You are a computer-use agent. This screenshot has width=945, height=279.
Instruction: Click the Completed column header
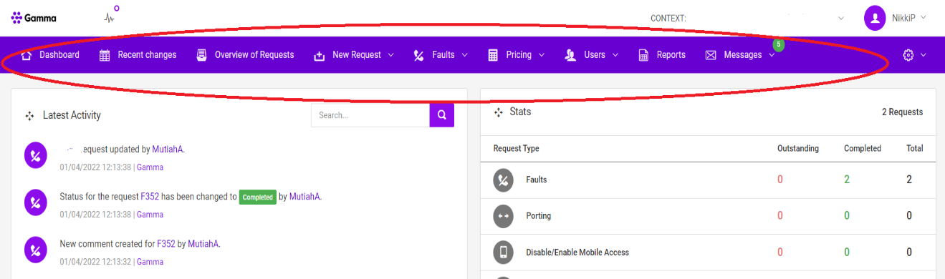[x=863, y=149]
